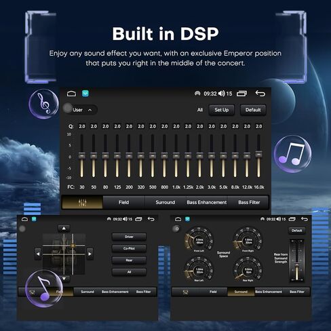This screenshot has height=331, width=331.
Task: Toggle the round switch on Surround screen
Action: 177,229
